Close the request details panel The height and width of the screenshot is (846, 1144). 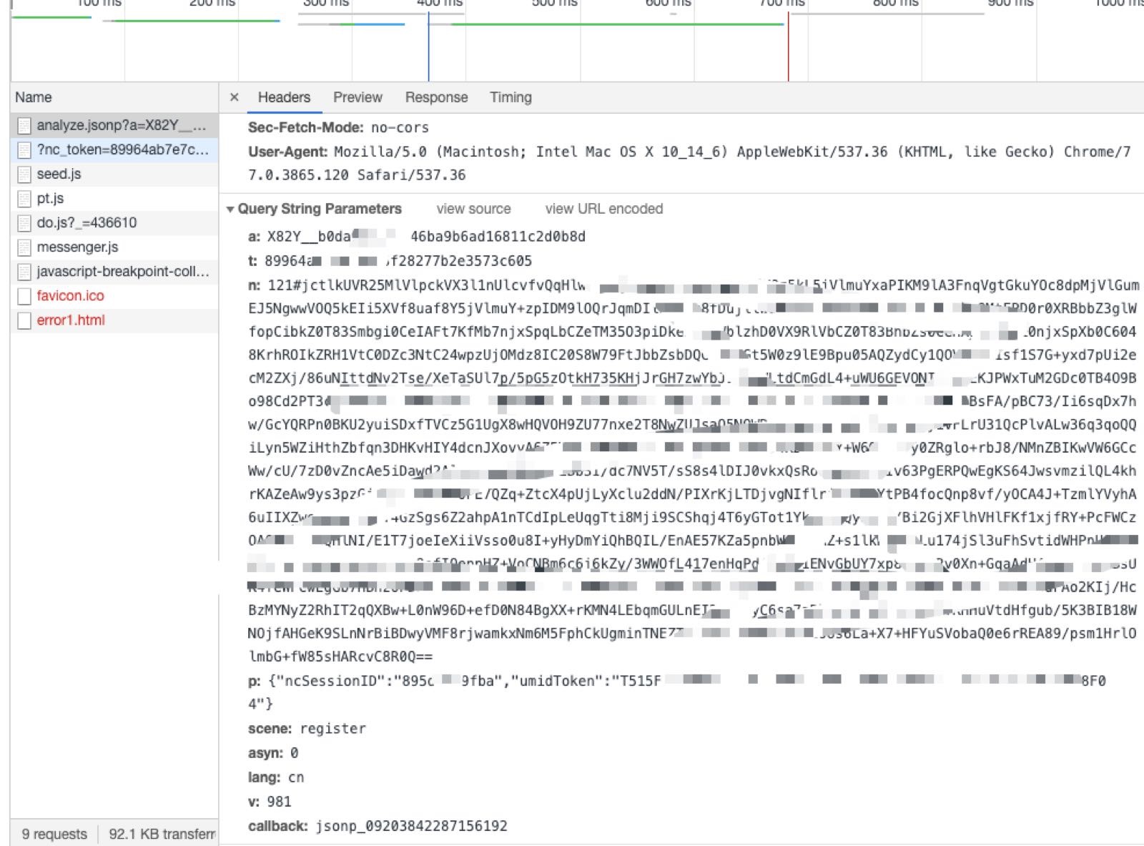[x=234, y=97]
